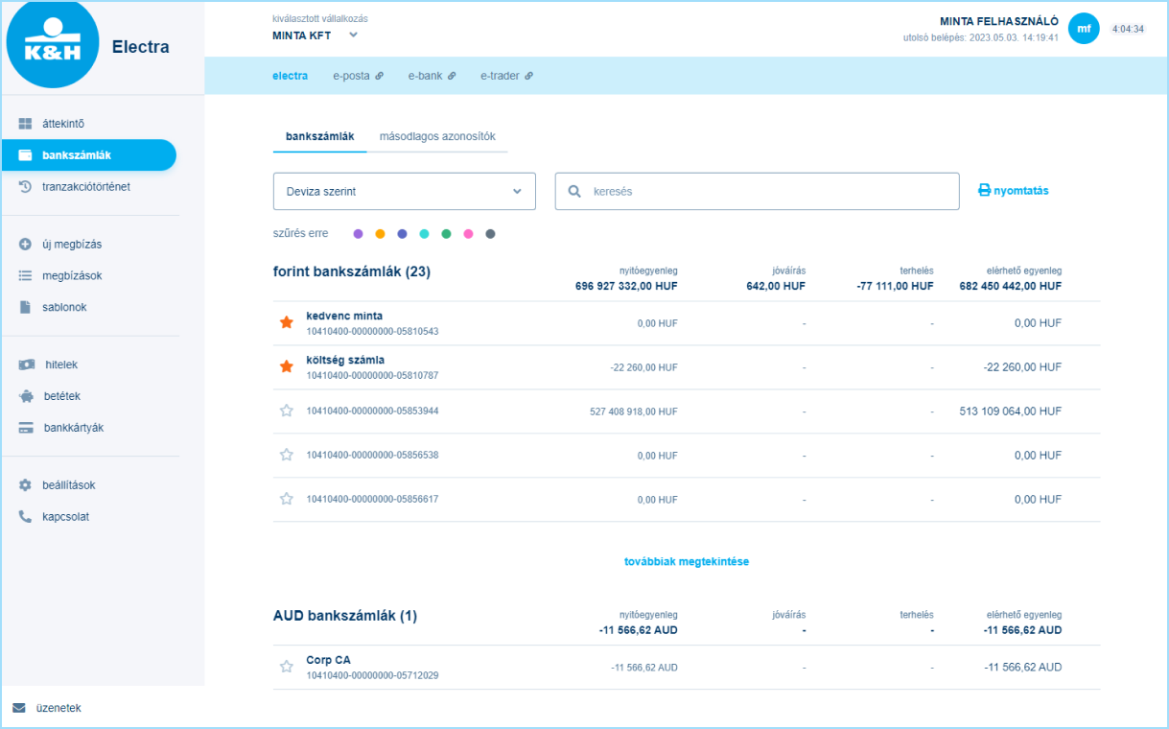Click továbbiak megtekintése link
Viewport: 1169px width, 729px height.
(686, 562)
